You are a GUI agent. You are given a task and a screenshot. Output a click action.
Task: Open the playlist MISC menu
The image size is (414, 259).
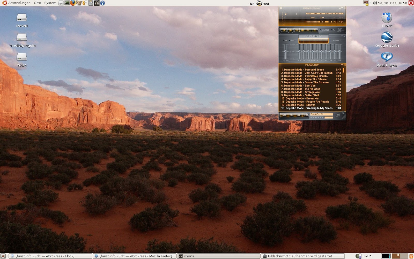[x=306, y=115]
